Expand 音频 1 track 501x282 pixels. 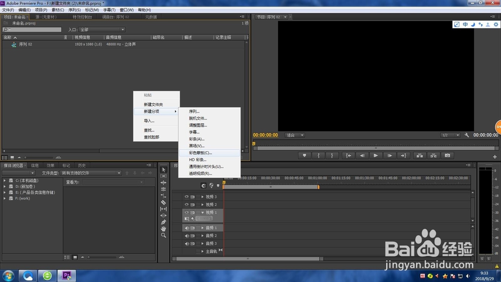coord(202,228)
